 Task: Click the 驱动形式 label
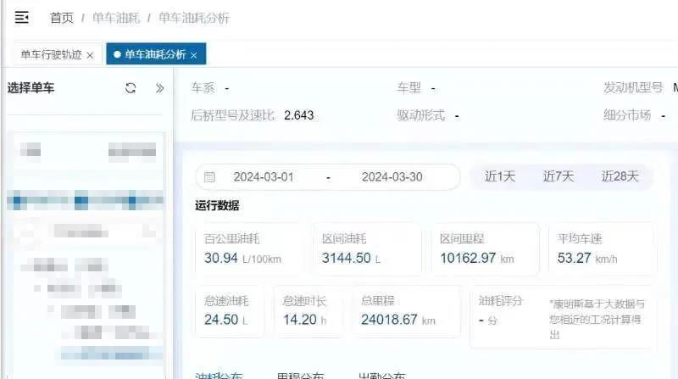420,115
